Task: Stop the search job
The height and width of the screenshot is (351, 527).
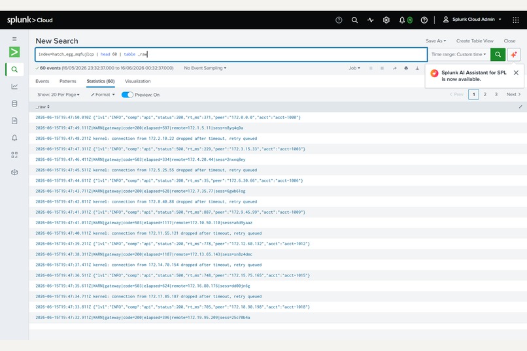Action: tap(382, 68)
